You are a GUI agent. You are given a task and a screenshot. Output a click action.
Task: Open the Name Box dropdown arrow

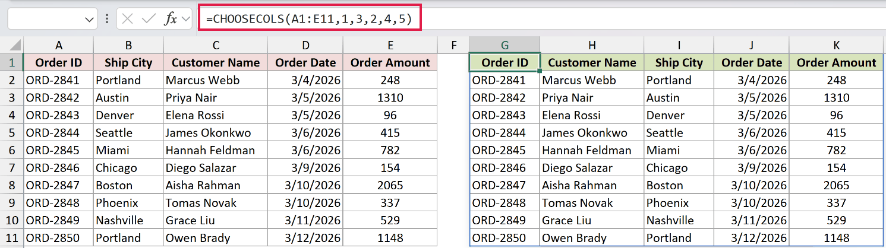pyautogui.click(x=90, y=20)
